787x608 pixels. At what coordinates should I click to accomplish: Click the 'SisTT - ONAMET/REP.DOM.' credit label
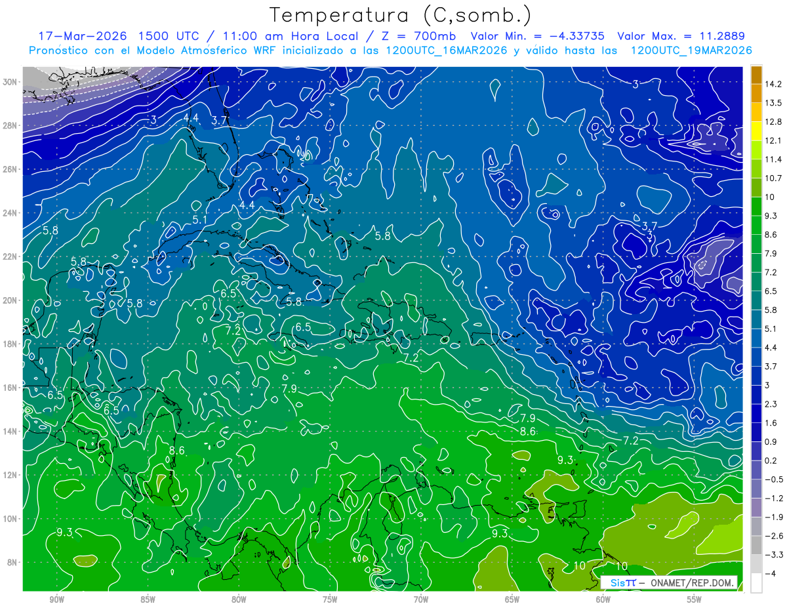670,582
